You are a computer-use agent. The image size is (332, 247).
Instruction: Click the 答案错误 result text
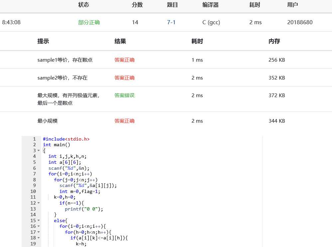pyautogui.click(x=124, y=95)
